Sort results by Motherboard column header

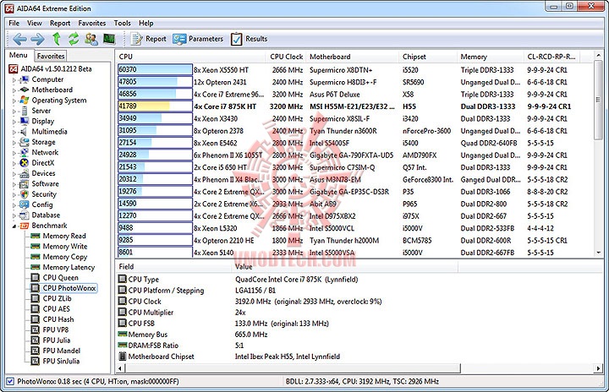pos(352,57)
